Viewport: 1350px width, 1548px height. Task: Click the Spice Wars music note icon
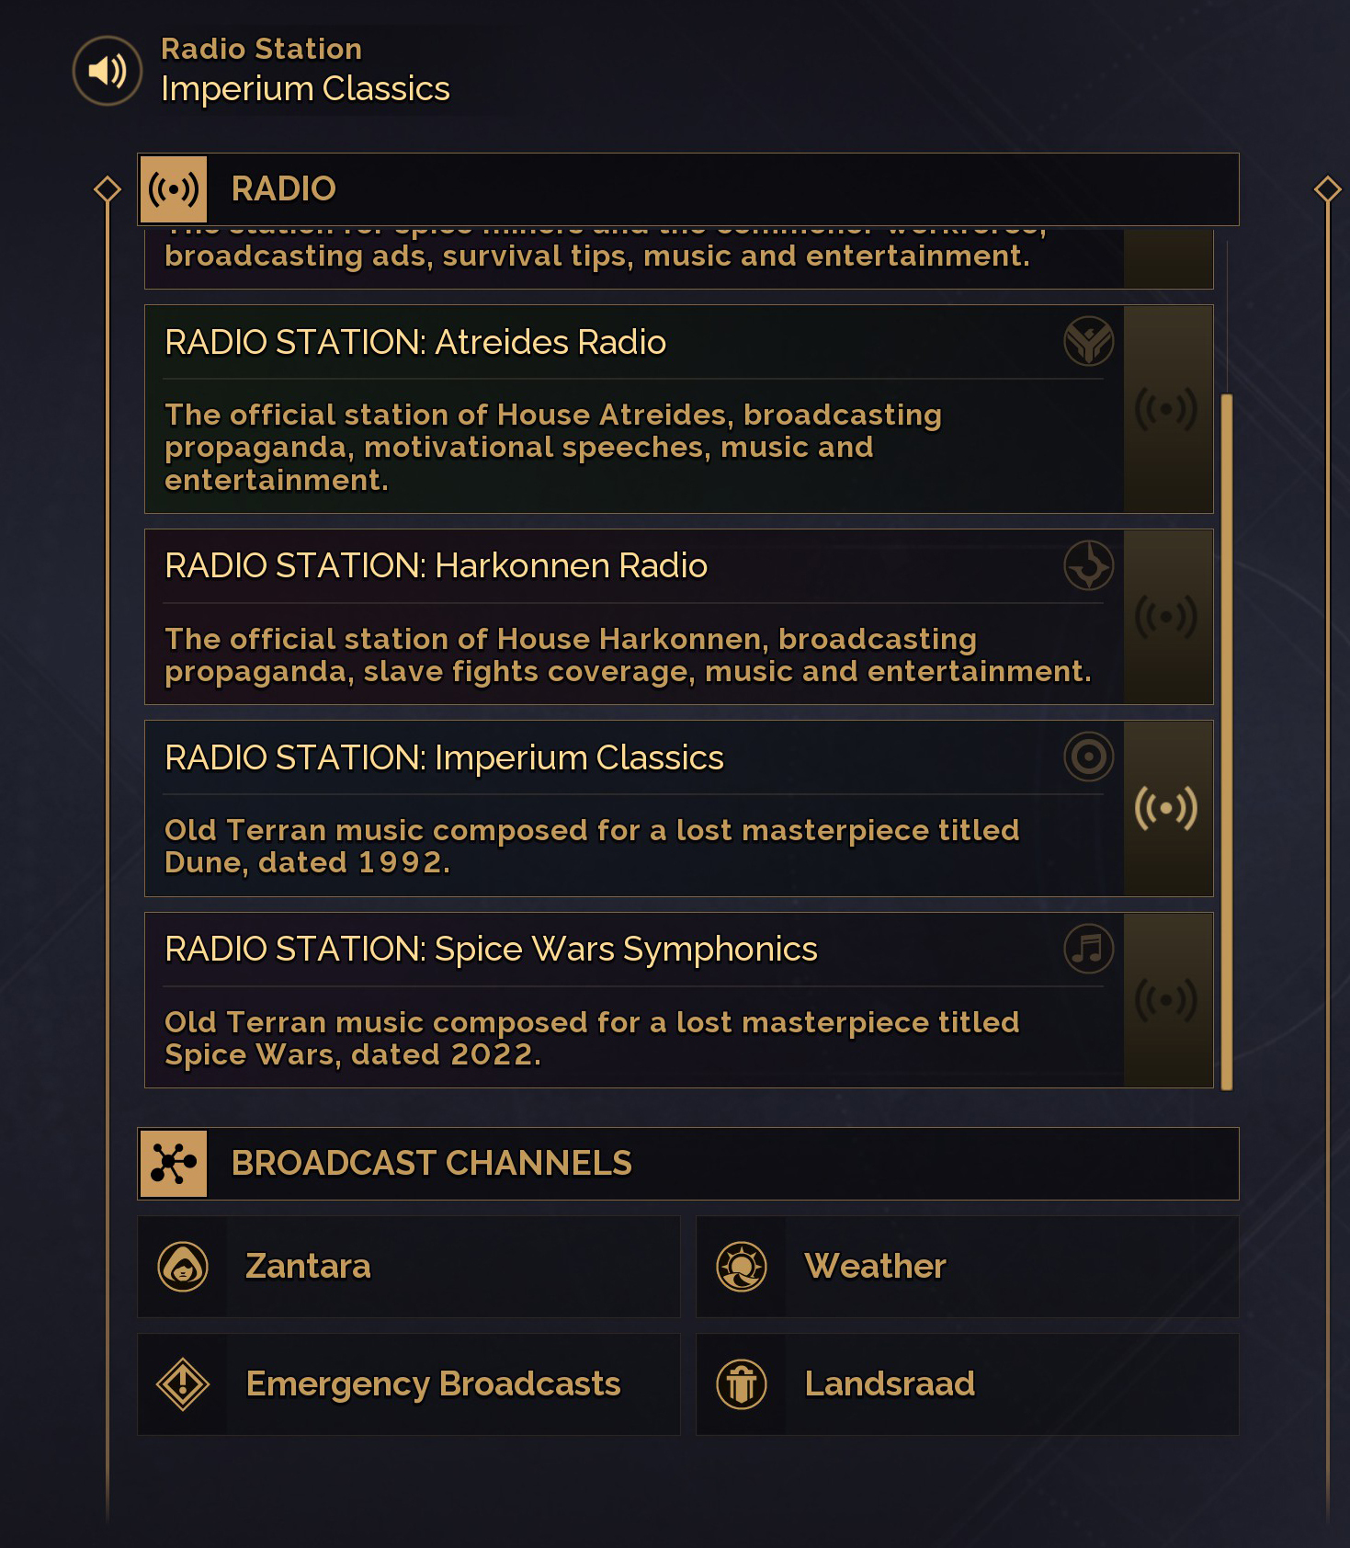(x=1088, y=949)
